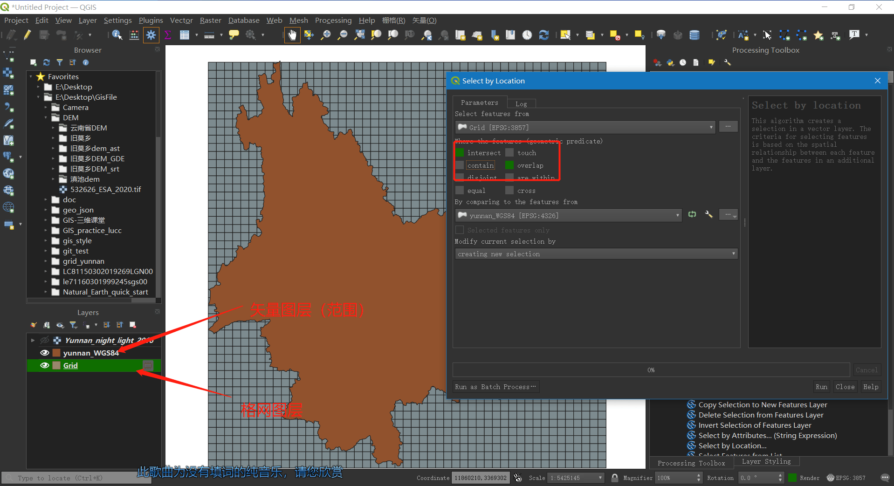The height and width of the screenshot is (486, 894).
Task: Open the Modify current selection by dropdown
Action: tap(596, 253)
